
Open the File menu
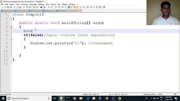pos(2,4)
